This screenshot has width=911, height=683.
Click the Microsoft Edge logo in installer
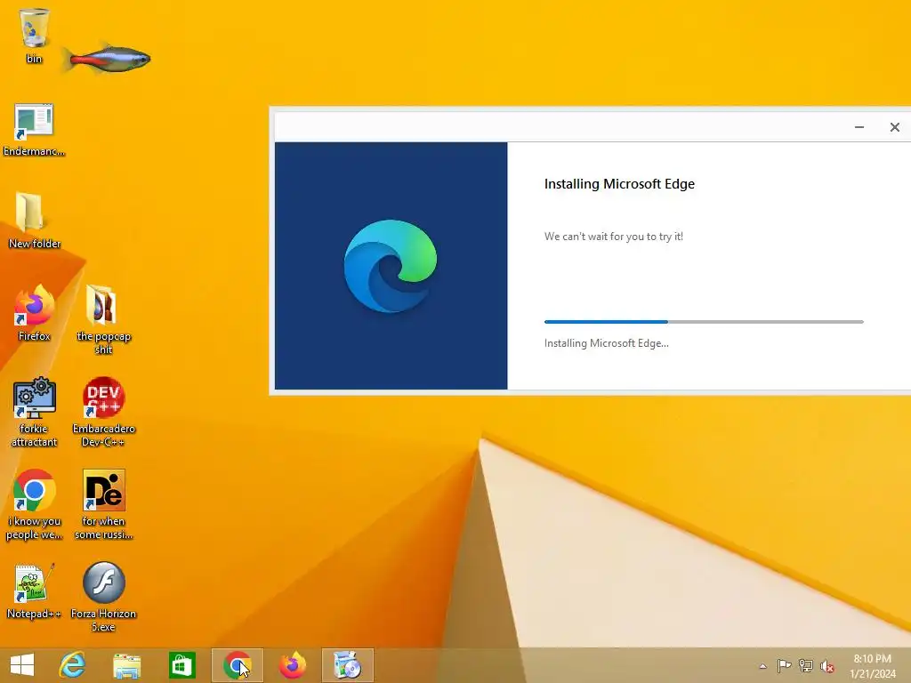point(391,266)
